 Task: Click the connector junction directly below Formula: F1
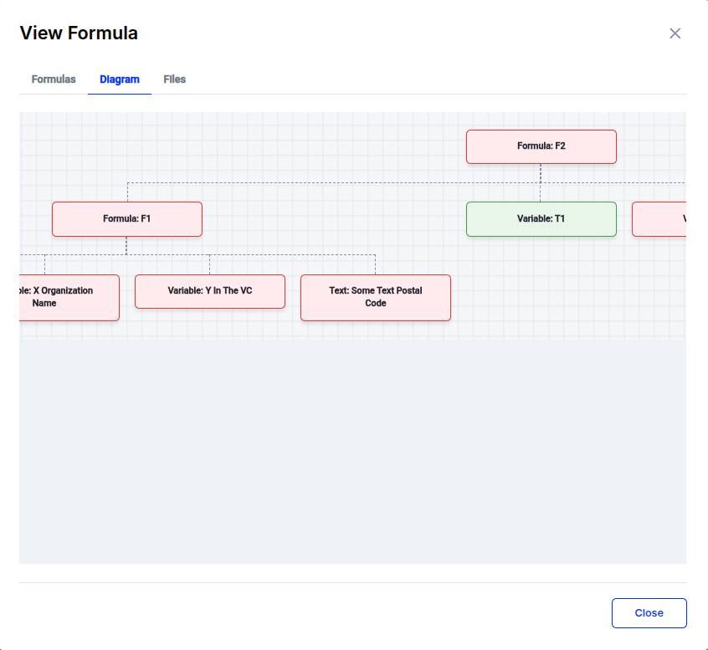click(x=126, y=253)
